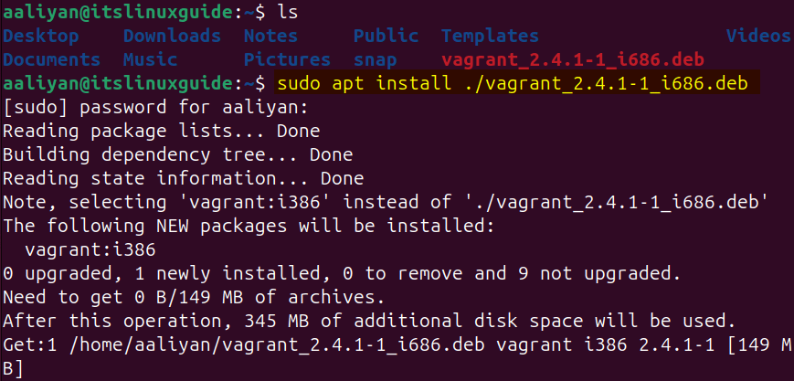Click the Public directory name

point(386,37)
